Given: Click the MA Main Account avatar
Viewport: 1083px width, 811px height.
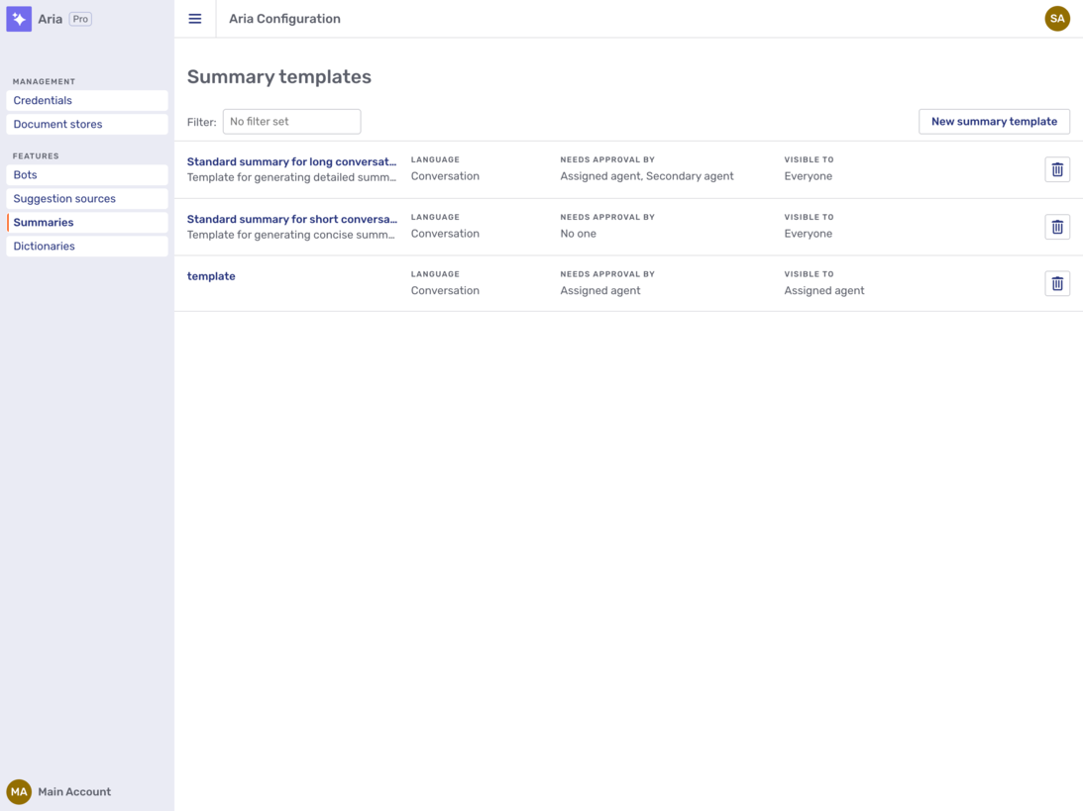Looking at the screenshot, I should (19, 791).
